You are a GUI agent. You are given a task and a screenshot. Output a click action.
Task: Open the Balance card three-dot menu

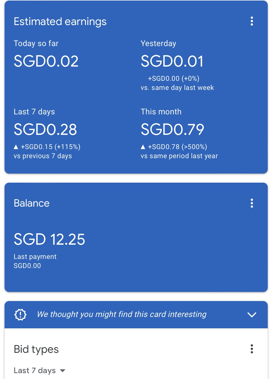pos(252,203)
